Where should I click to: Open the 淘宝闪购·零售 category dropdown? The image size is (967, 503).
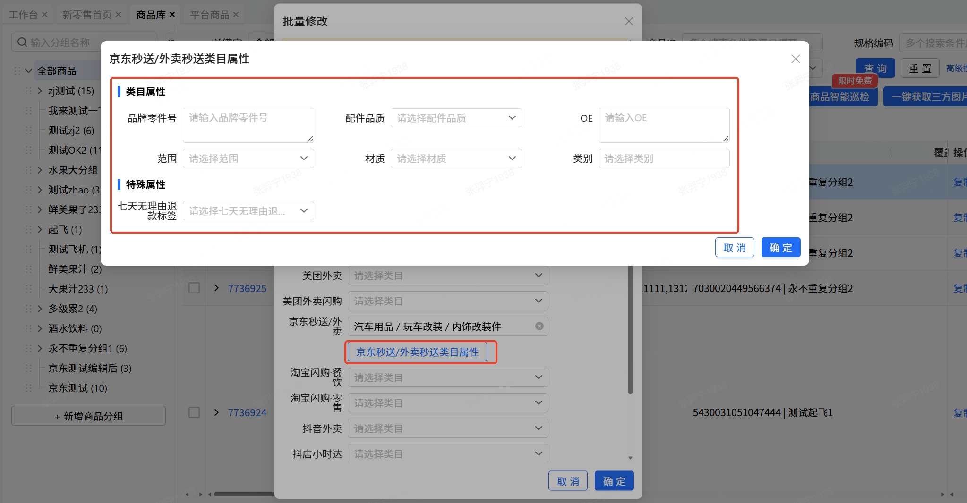(x=448, y=403)
